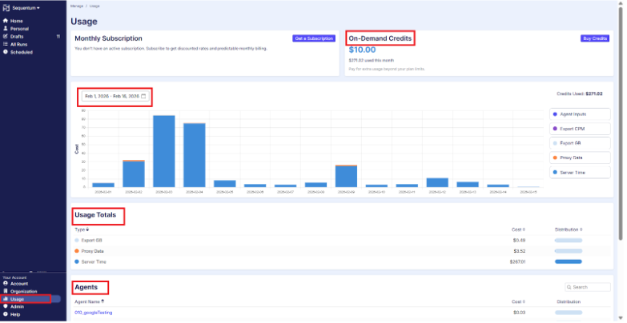Click the Drafts pencil icon

click(x=6, y=37)
